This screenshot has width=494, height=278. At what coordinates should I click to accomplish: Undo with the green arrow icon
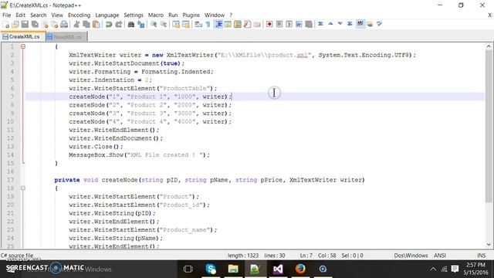pyautogui.click(x=109, y=24)
